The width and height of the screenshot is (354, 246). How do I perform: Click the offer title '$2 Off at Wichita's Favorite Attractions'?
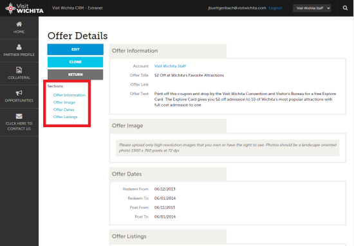pyautogui.click(x=189, y=75)
